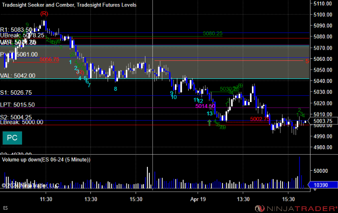This screenshot has height=213, width=338.
Task: Click the UBreak: 5078.25 level label
Action: (22, 35)
